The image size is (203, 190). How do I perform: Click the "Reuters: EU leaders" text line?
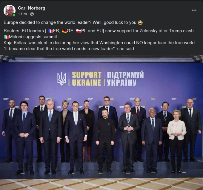99,31
